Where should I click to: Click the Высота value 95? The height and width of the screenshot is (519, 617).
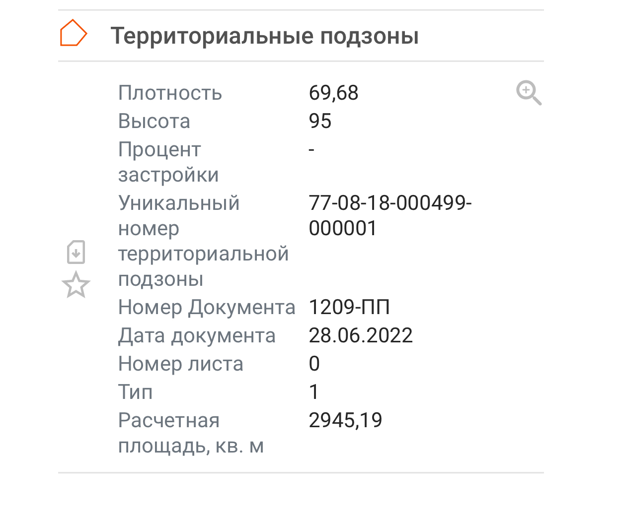coord(320,120)
